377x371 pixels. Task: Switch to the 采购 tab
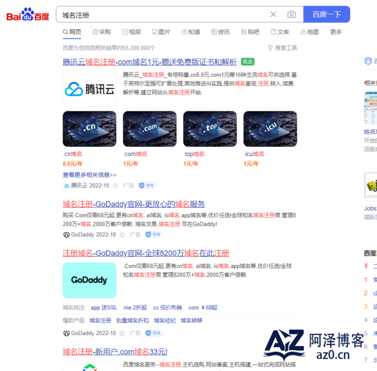102,32
